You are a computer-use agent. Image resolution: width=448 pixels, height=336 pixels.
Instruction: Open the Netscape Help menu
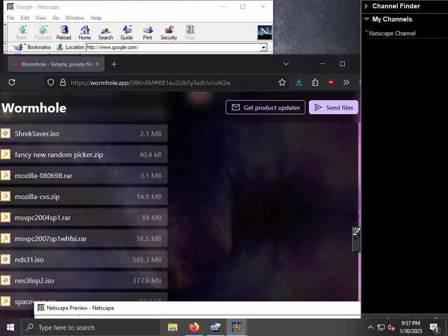tap(96, 17)
